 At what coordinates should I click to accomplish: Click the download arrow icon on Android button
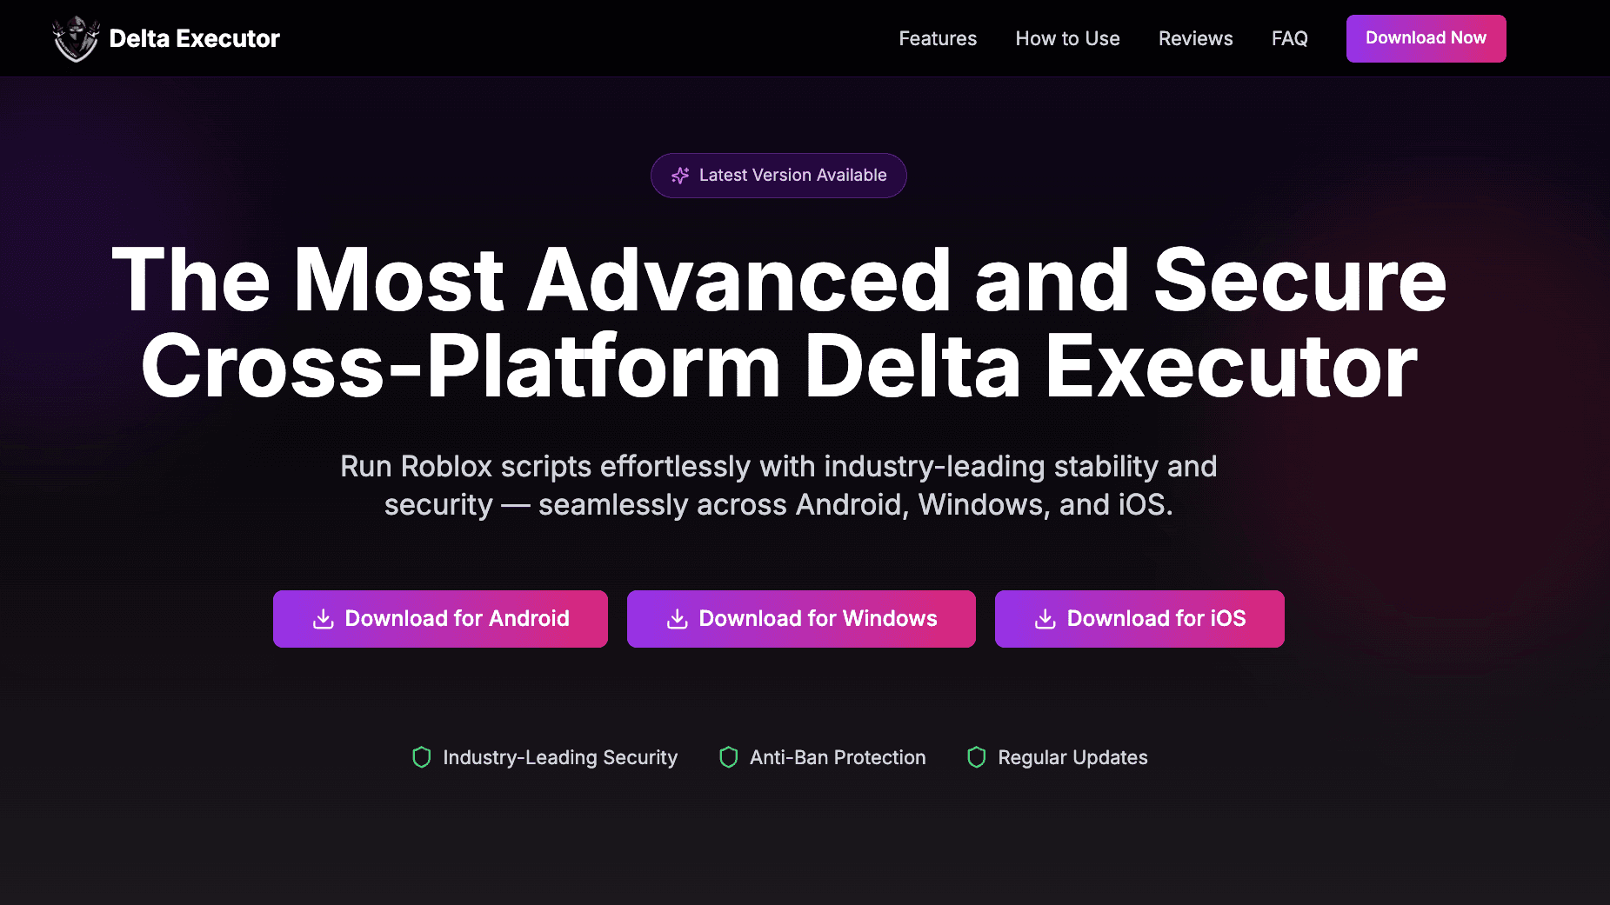pyautogui.click(x=323, y=618)
